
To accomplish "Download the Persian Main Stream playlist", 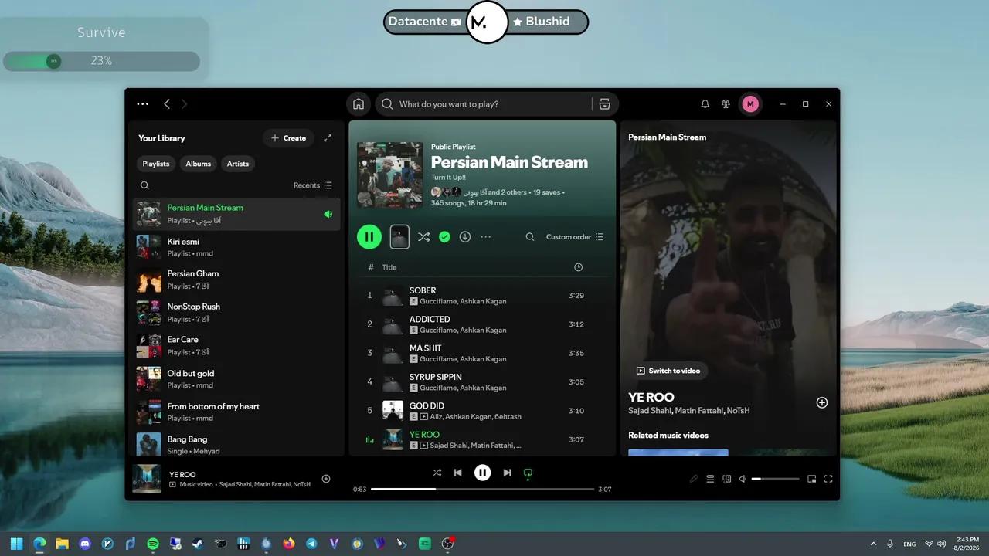I will coord(465,237).
